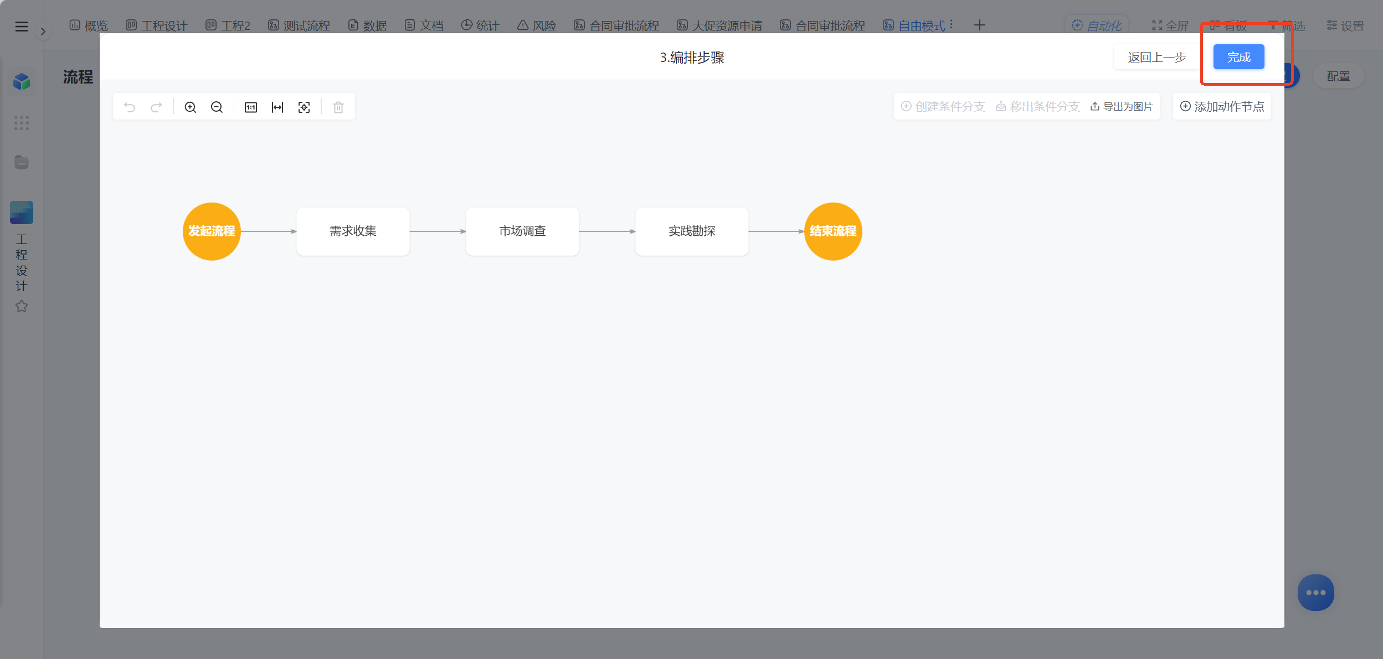Viewport: 1383px width, 659px height.
Task: Zoom out of the flowchart canvas
Action: pyautogui.click(x=217, y=107)
